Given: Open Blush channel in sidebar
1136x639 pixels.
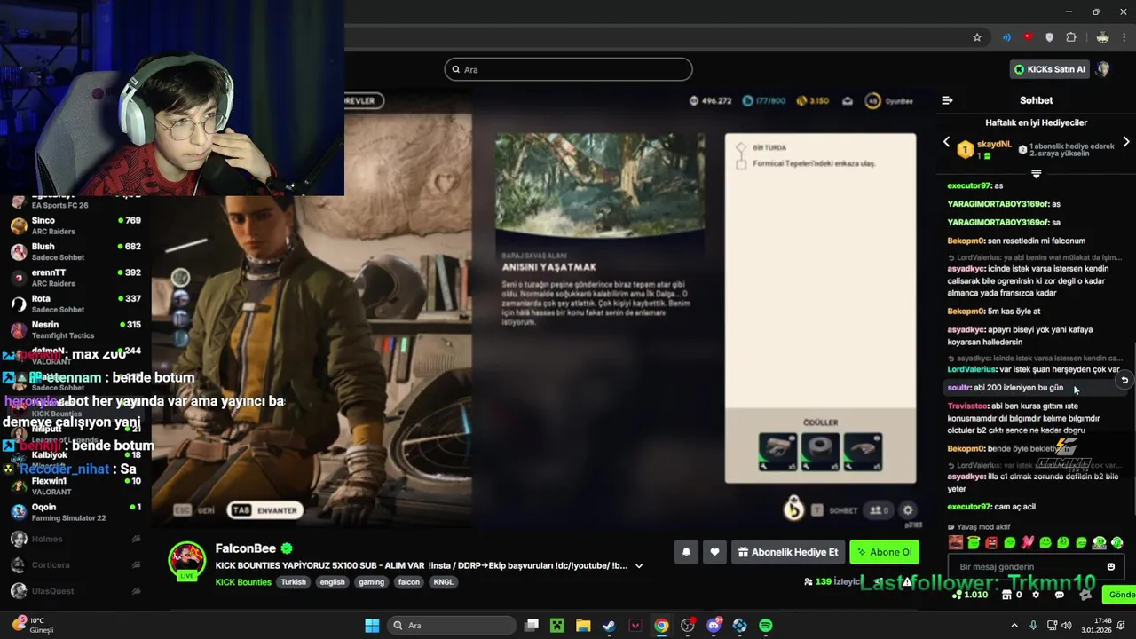Looking at the screenshot, I should (x=76, y=252).
